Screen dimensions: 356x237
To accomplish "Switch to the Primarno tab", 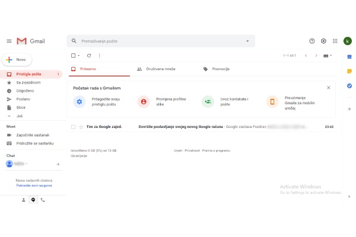I will coord(99,69).
